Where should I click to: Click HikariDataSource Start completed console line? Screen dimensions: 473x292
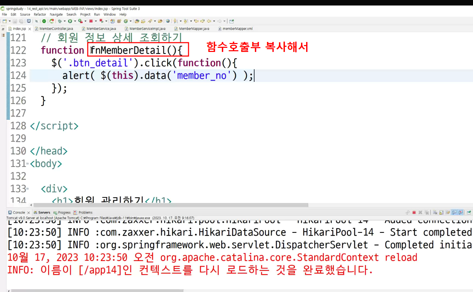point(240,232)
